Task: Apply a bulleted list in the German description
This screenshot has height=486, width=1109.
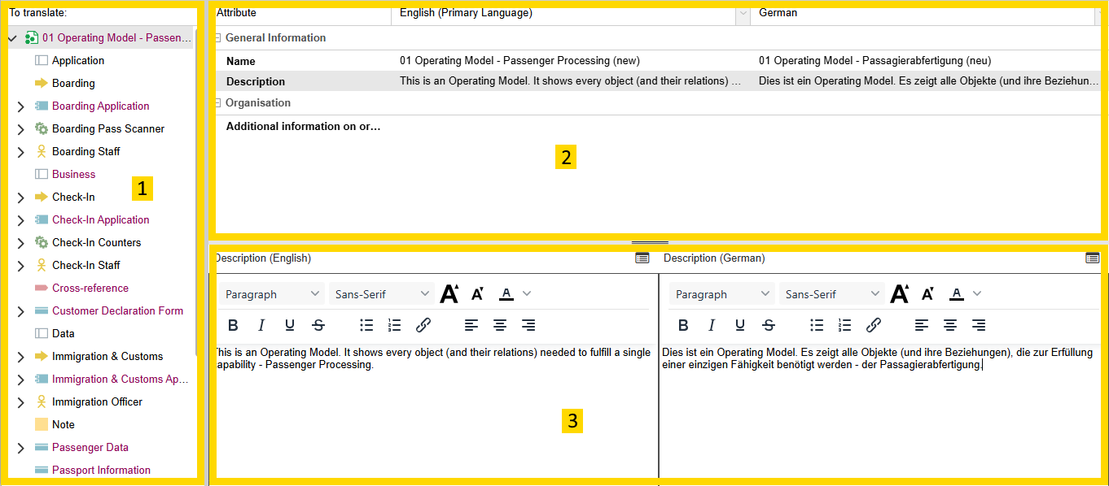Action: [817, 324]
